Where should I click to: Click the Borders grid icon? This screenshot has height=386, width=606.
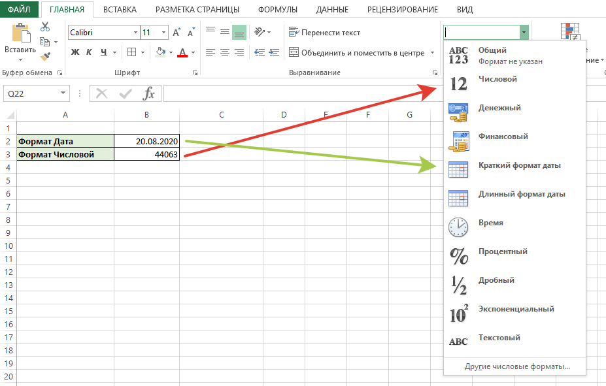tap(132, 52)
